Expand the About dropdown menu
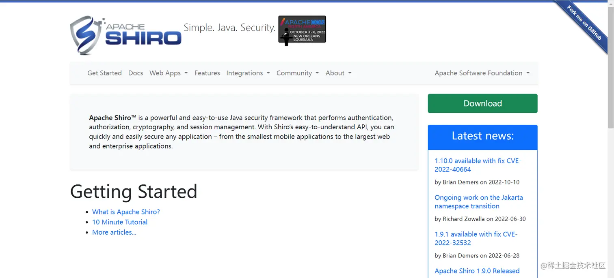The image size is (614, 278). click(x=339, y=73)
